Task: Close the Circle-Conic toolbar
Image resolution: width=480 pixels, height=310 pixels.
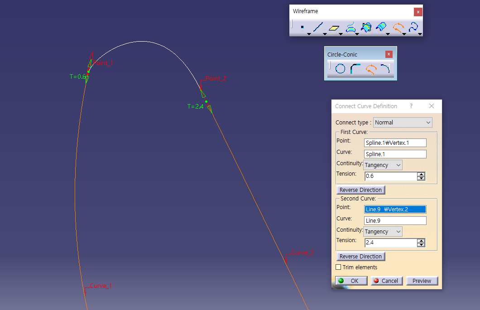Action: tap(389, 54)
